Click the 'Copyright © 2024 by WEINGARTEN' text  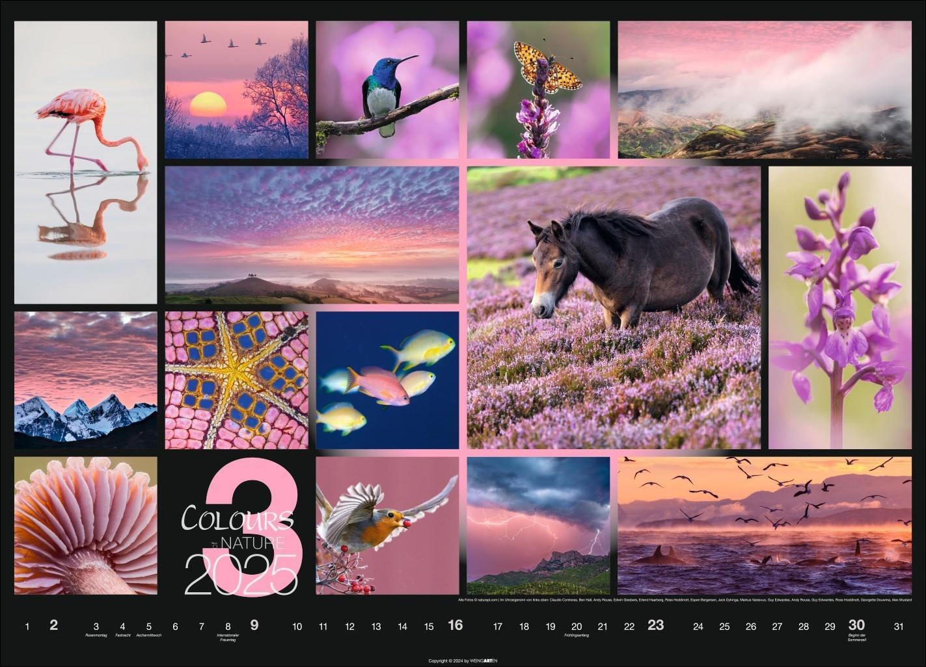pos(463,660)
